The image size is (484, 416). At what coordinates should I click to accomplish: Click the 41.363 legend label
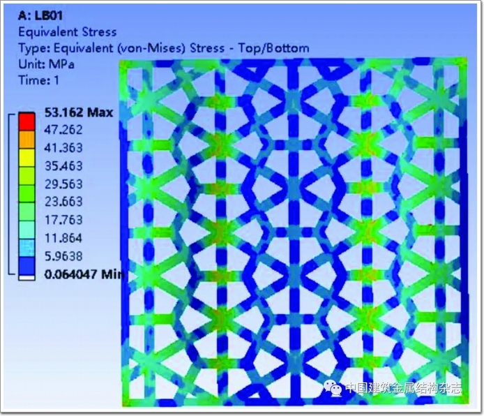tap(63, 148)
